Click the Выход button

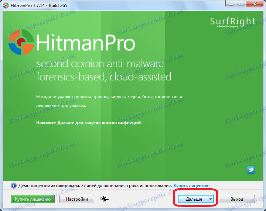pyautogui.click(x=237, y=199)
